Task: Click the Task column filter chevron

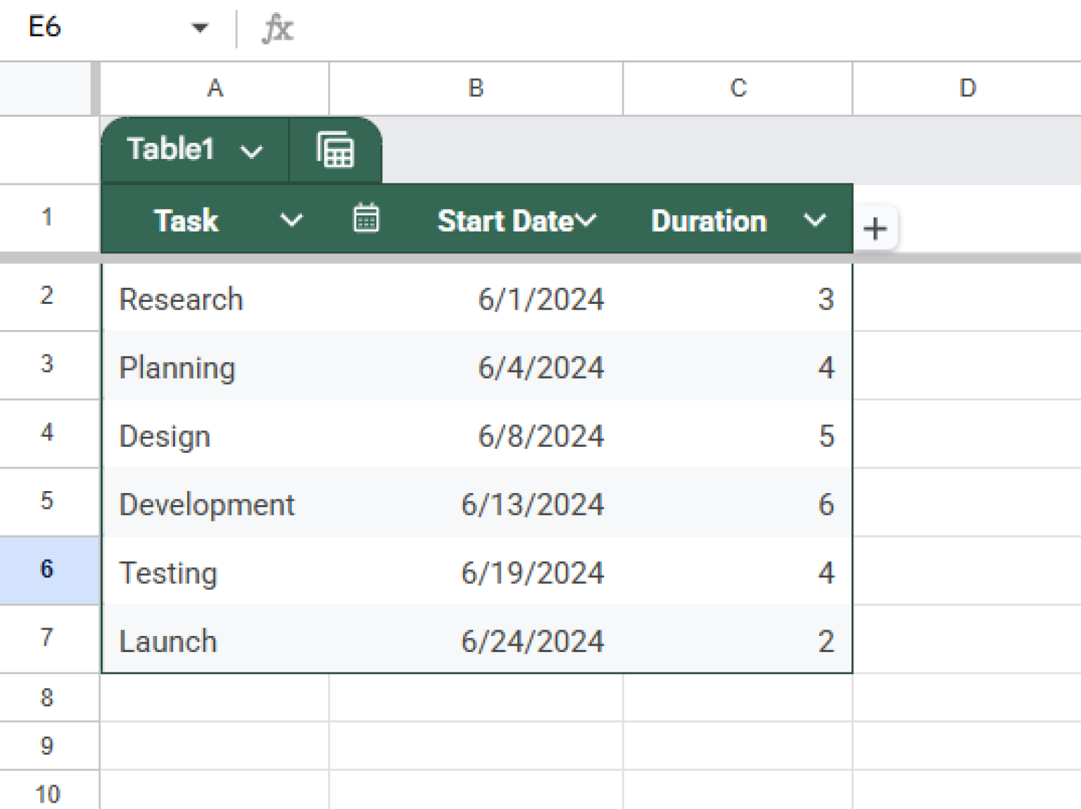Action: [x=291, y=220]
